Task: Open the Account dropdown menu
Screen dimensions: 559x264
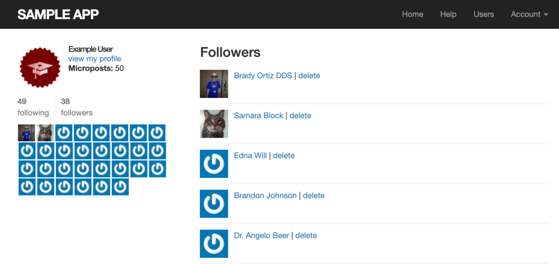Action: pos(529,14)
